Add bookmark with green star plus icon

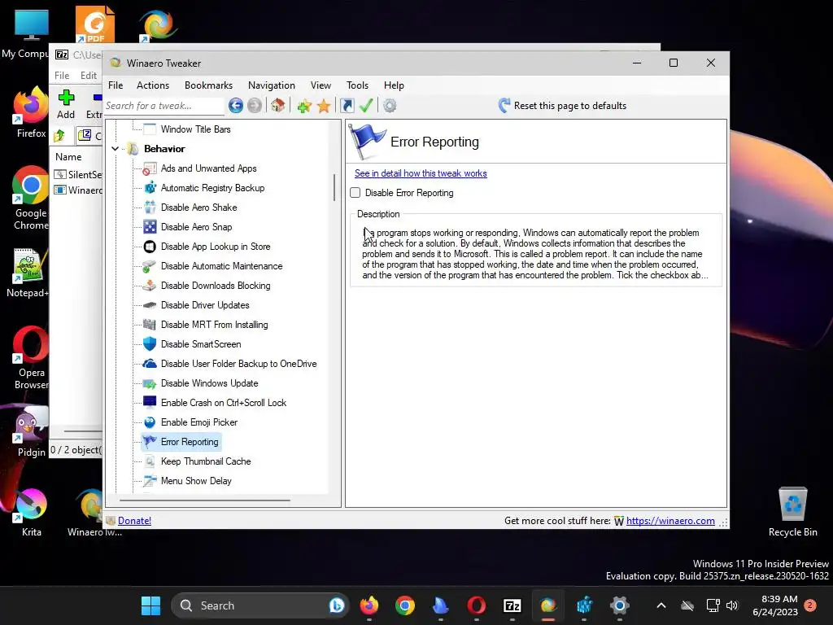coord(304,106)
